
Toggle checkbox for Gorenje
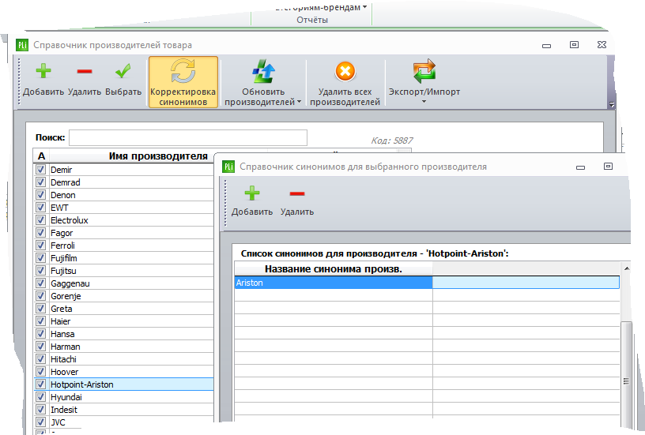(41, 296)
